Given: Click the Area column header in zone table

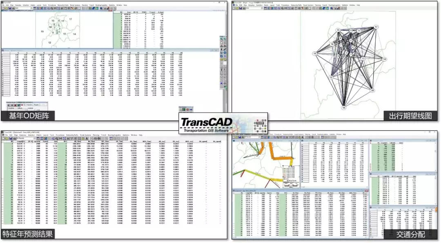Looking at the screenshot, I should click(129, 12).
